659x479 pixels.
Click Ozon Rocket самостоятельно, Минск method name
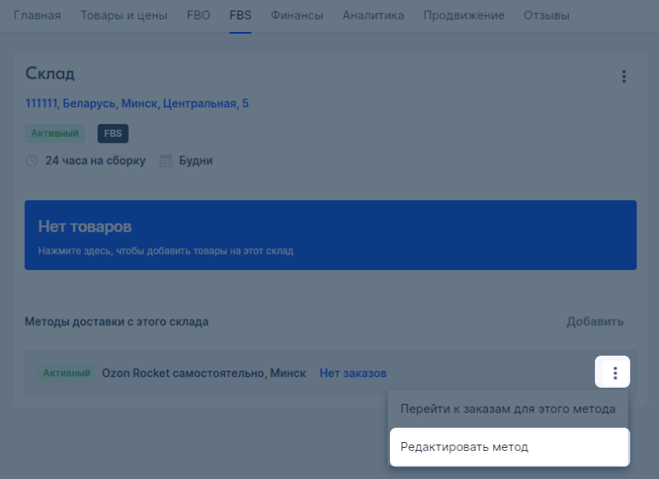click(x=204, y=373)
